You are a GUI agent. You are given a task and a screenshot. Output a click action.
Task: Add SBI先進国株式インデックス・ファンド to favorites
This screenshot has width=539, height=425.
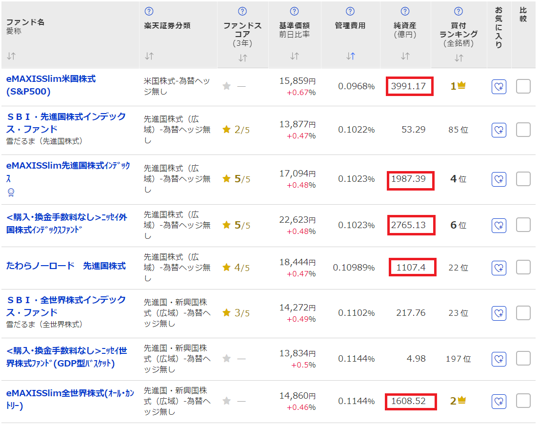point(499,130)
